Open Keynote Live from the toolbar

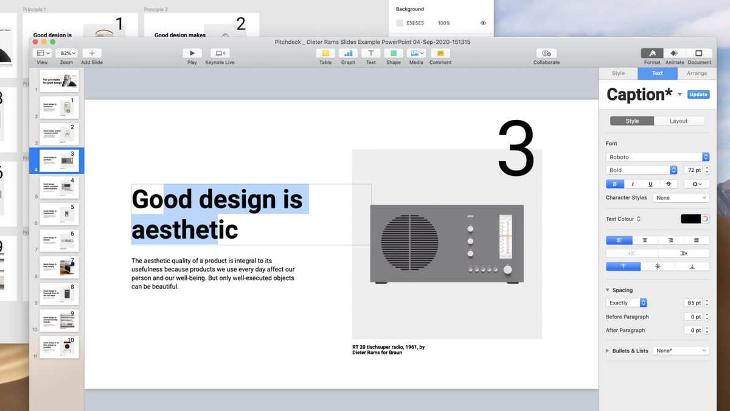(220, 53)
